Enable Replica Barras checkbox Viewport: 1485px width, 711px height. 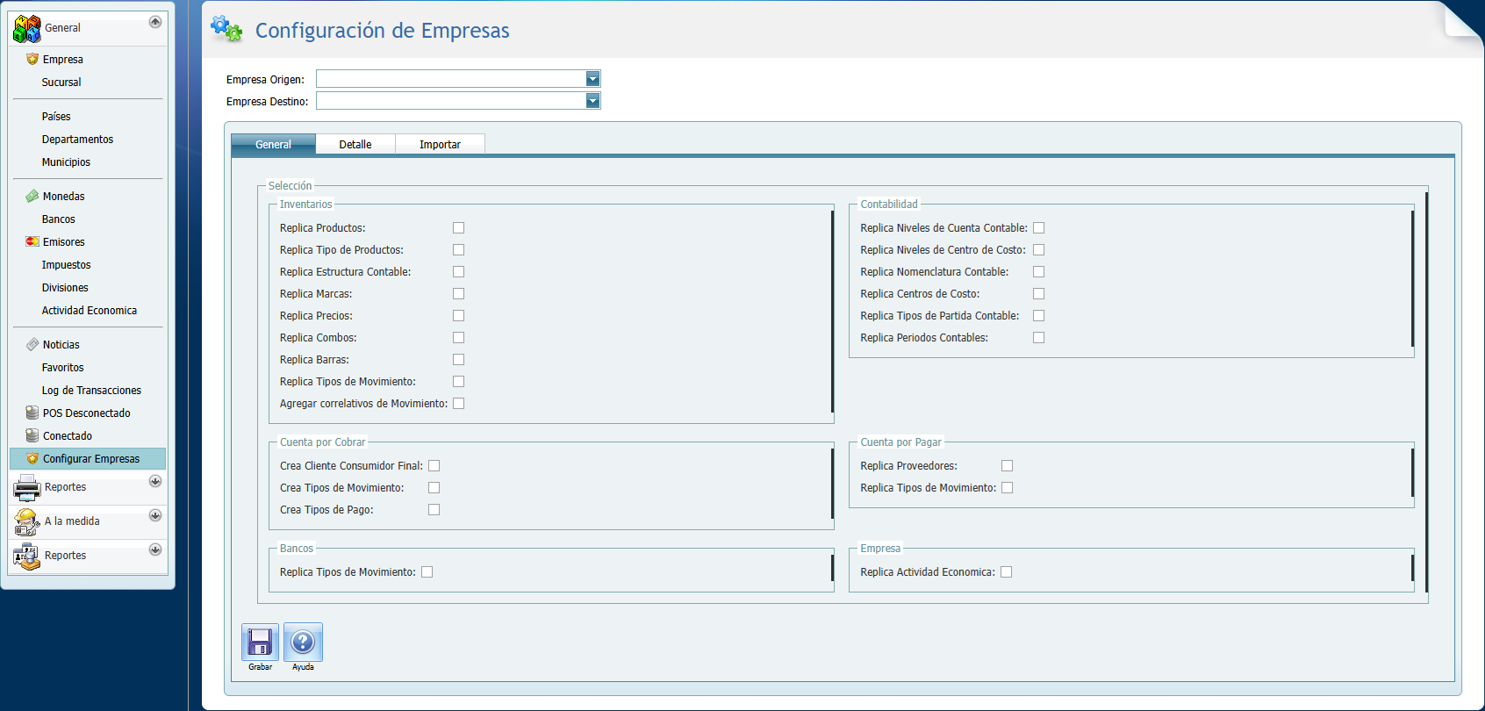pos(458,359)
